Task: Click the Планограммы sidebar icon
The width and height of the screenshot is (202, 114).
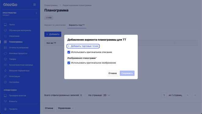Action: coord(5,42)
